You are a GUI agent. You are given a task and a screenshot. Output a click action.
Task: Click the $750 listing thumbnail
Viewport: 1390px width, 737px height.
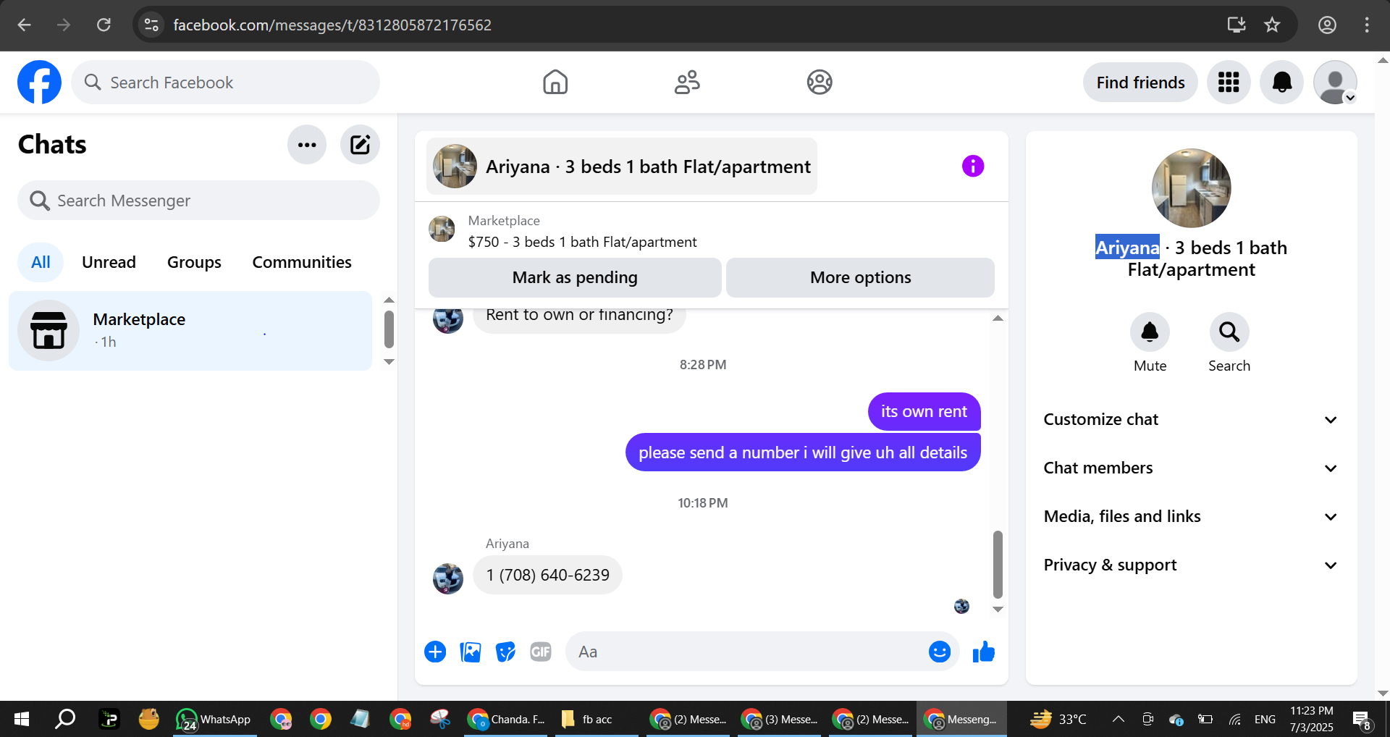coord(442,229)
